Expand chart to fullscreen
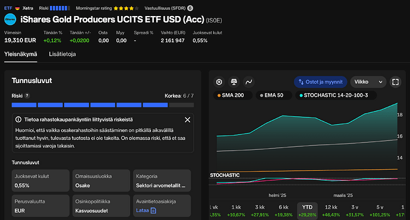The image size is (410, 220). tap(395, 82)
